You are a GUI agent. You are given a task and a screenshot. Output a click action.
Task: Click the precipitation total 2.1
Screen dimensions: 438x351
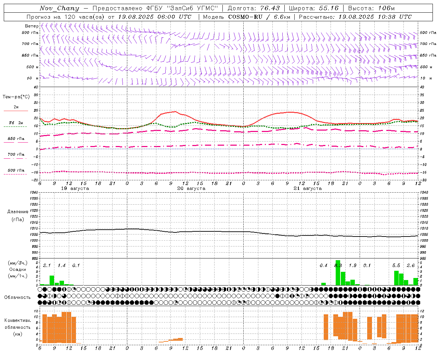point(47,266)
